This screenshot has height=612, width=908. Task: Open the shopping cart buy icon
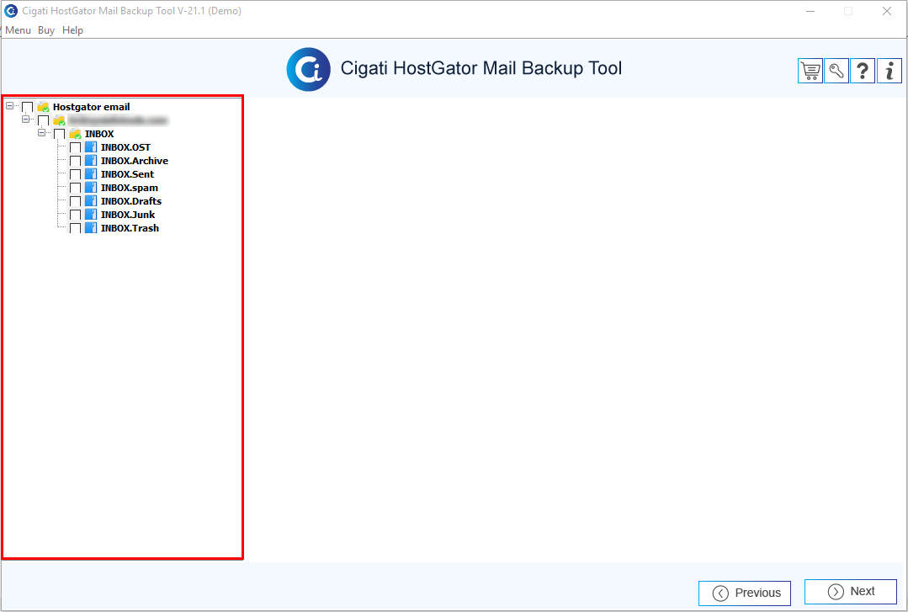coord(810,72)
